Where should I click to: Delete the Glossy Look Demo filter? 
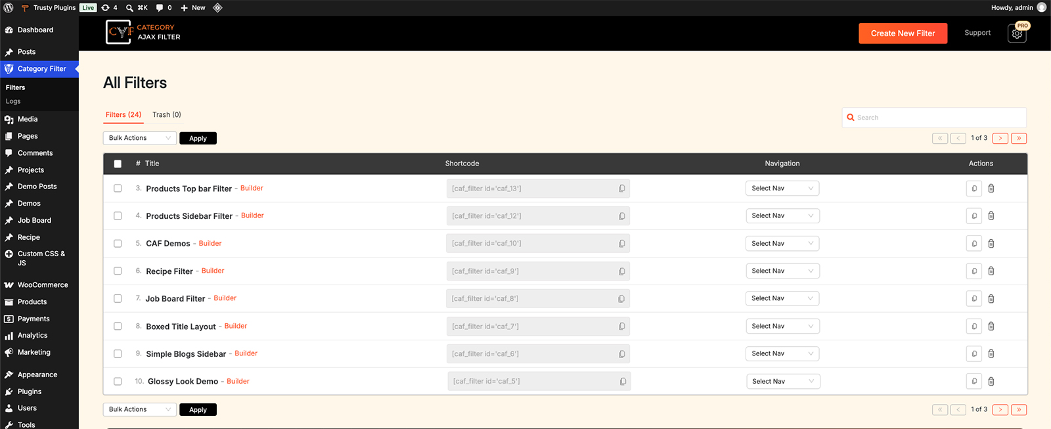[x=991, y=382]
